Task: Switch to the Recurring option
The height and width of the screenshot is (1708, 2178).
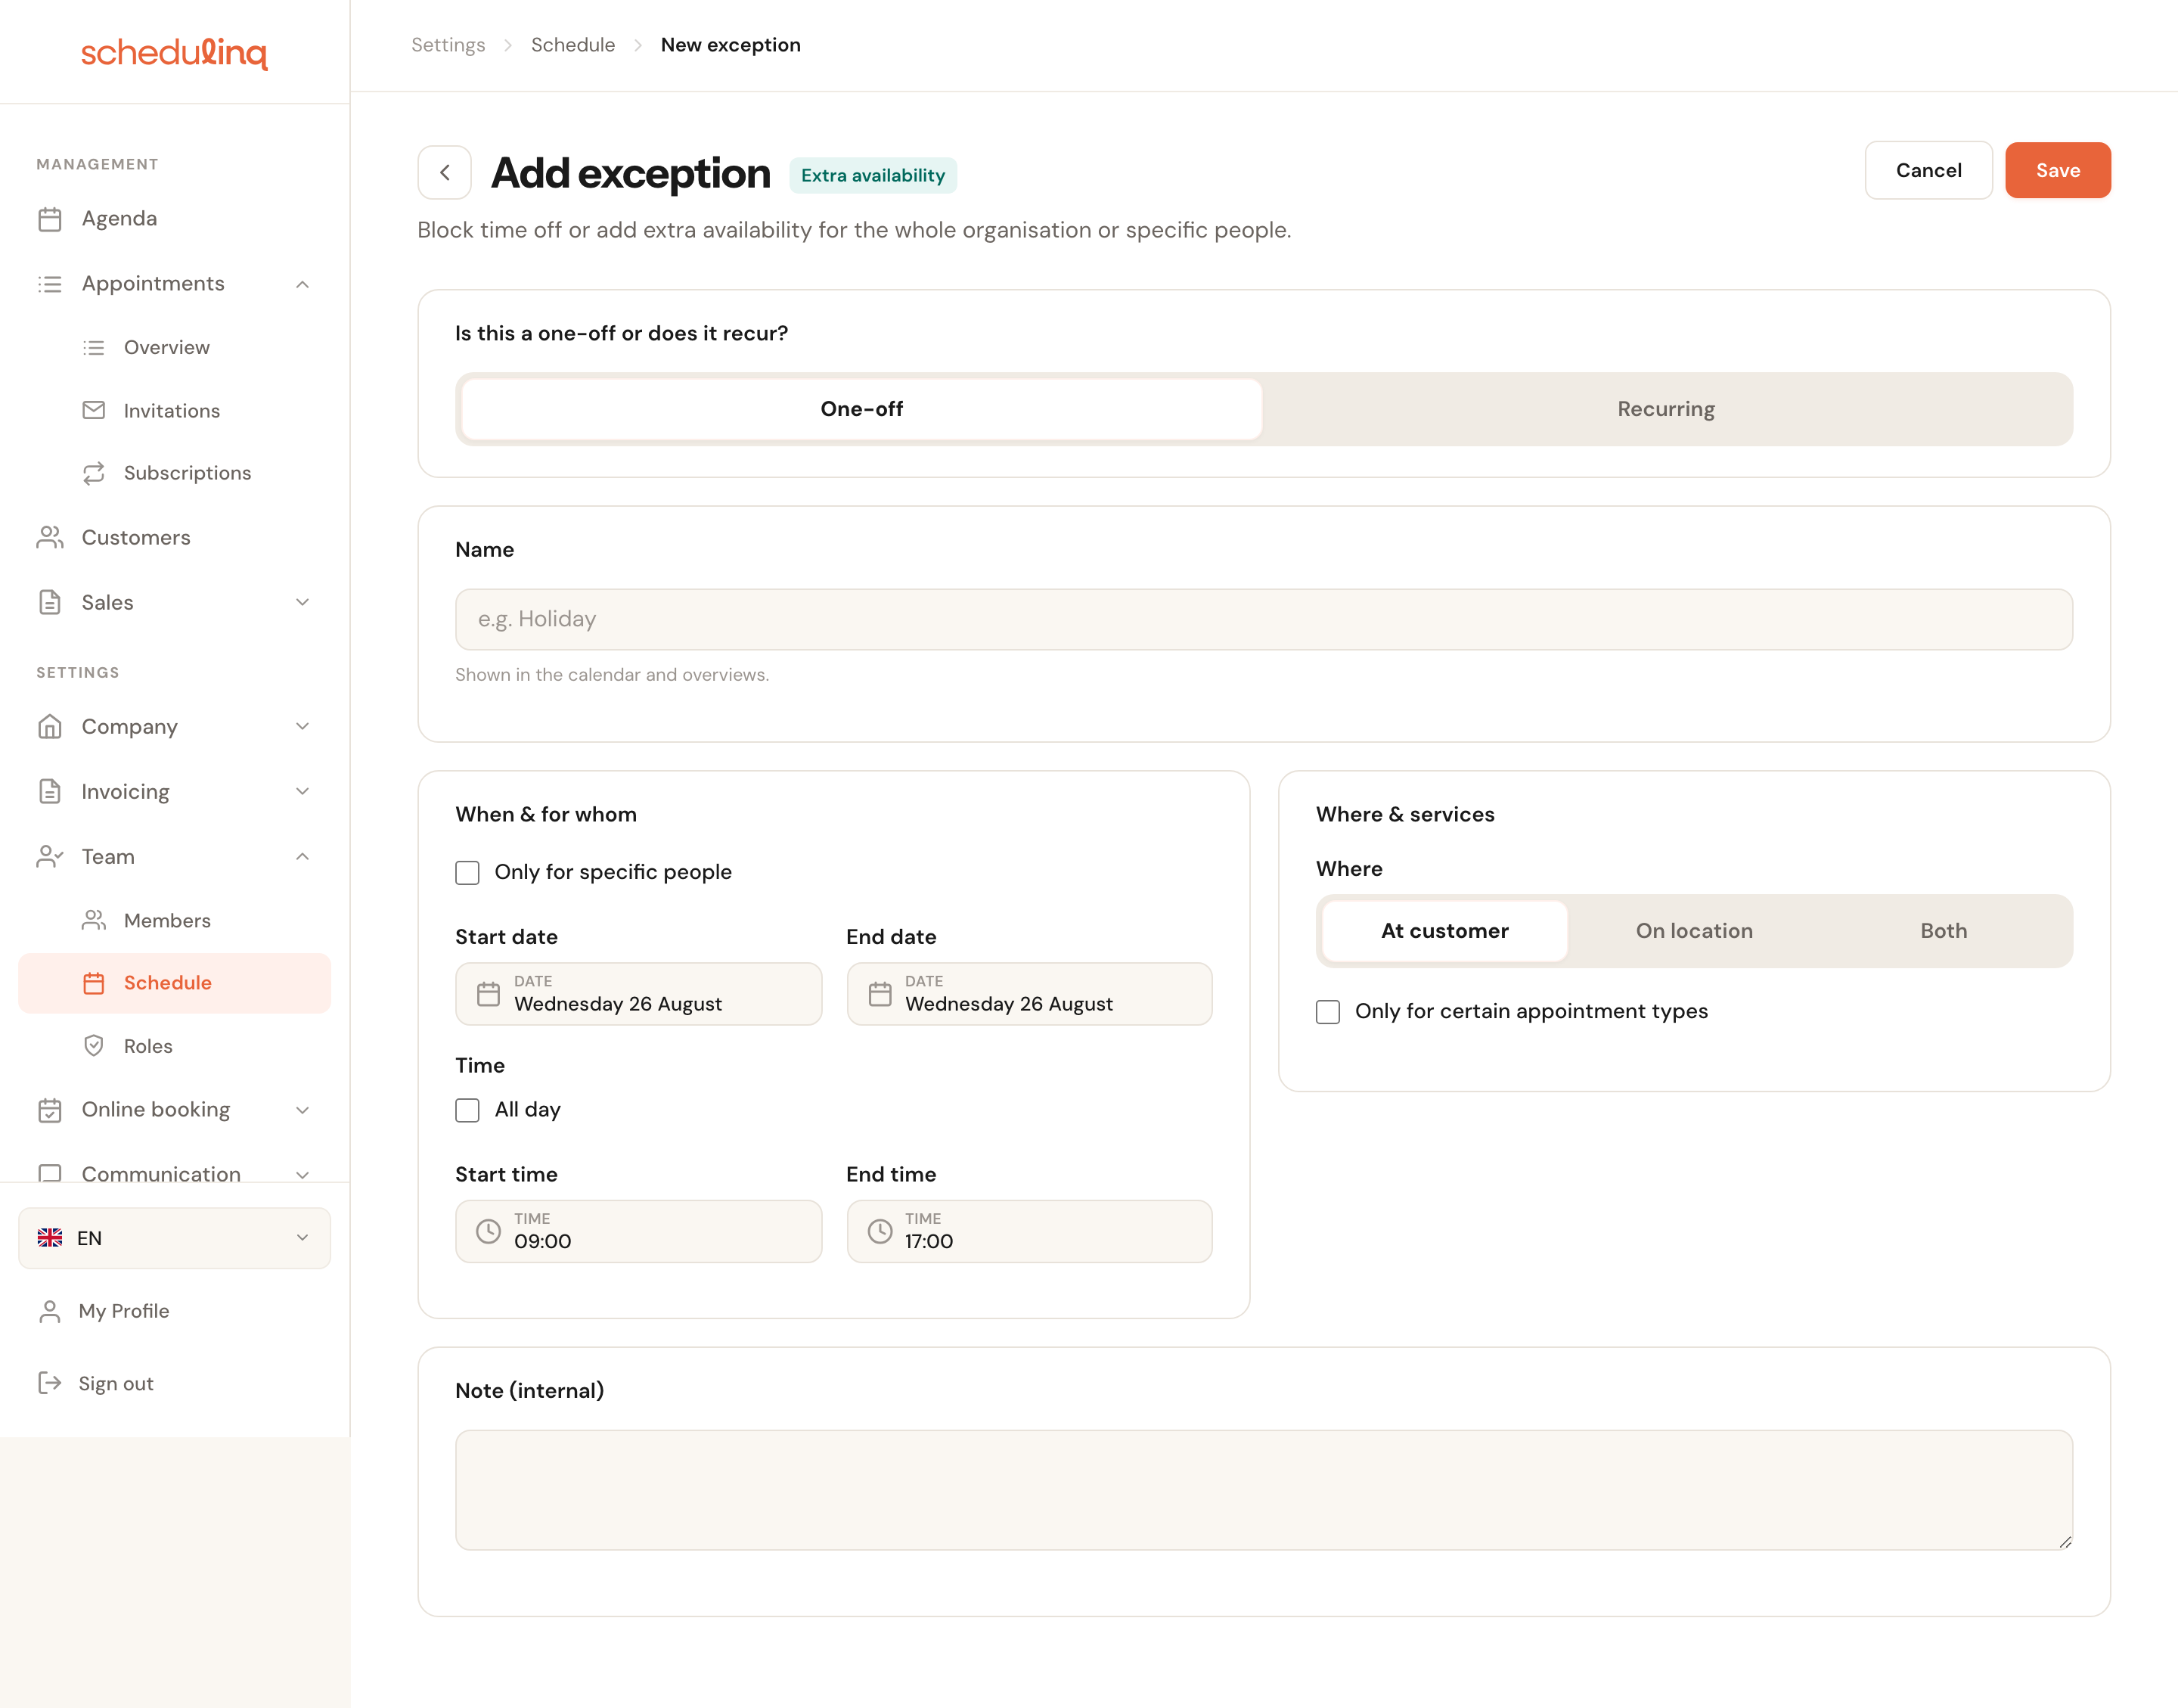Action: click(1666, 409)
